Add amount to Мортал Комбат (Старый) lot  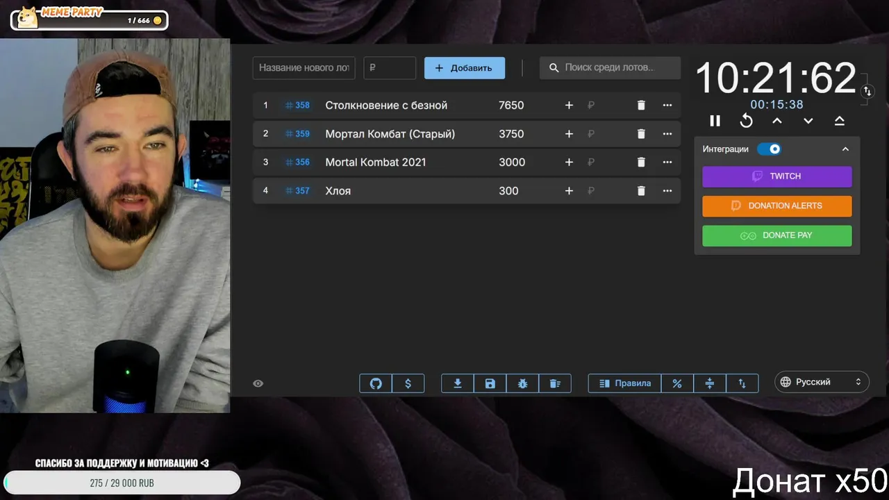(569, 134)
